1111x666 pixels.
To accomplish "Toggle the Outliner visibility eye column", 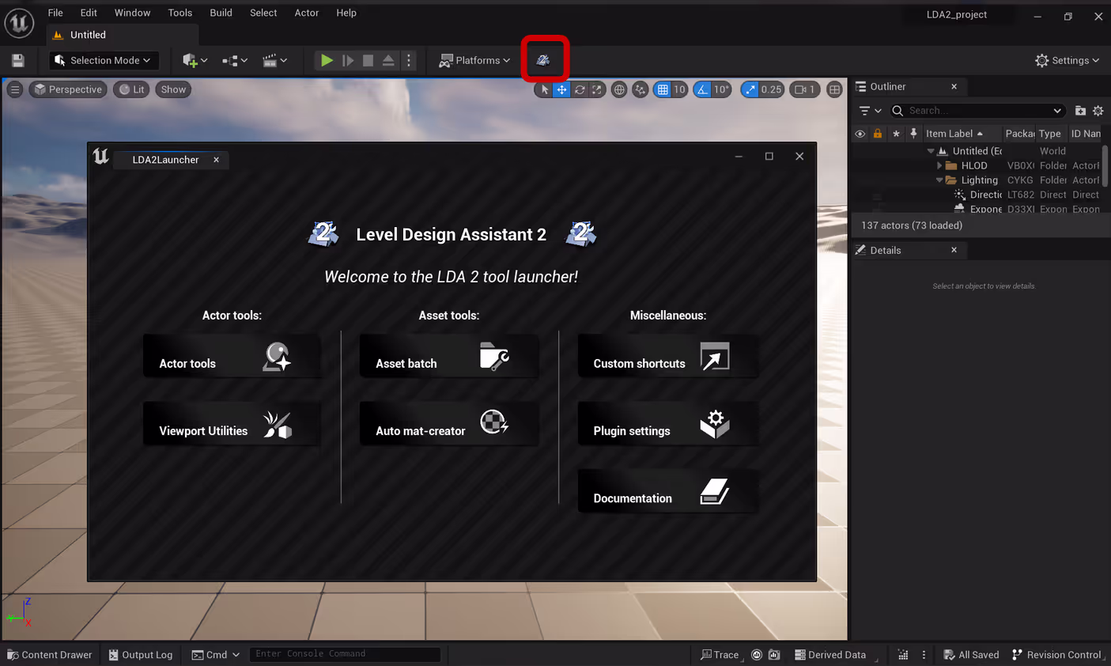I will (860, 134).
